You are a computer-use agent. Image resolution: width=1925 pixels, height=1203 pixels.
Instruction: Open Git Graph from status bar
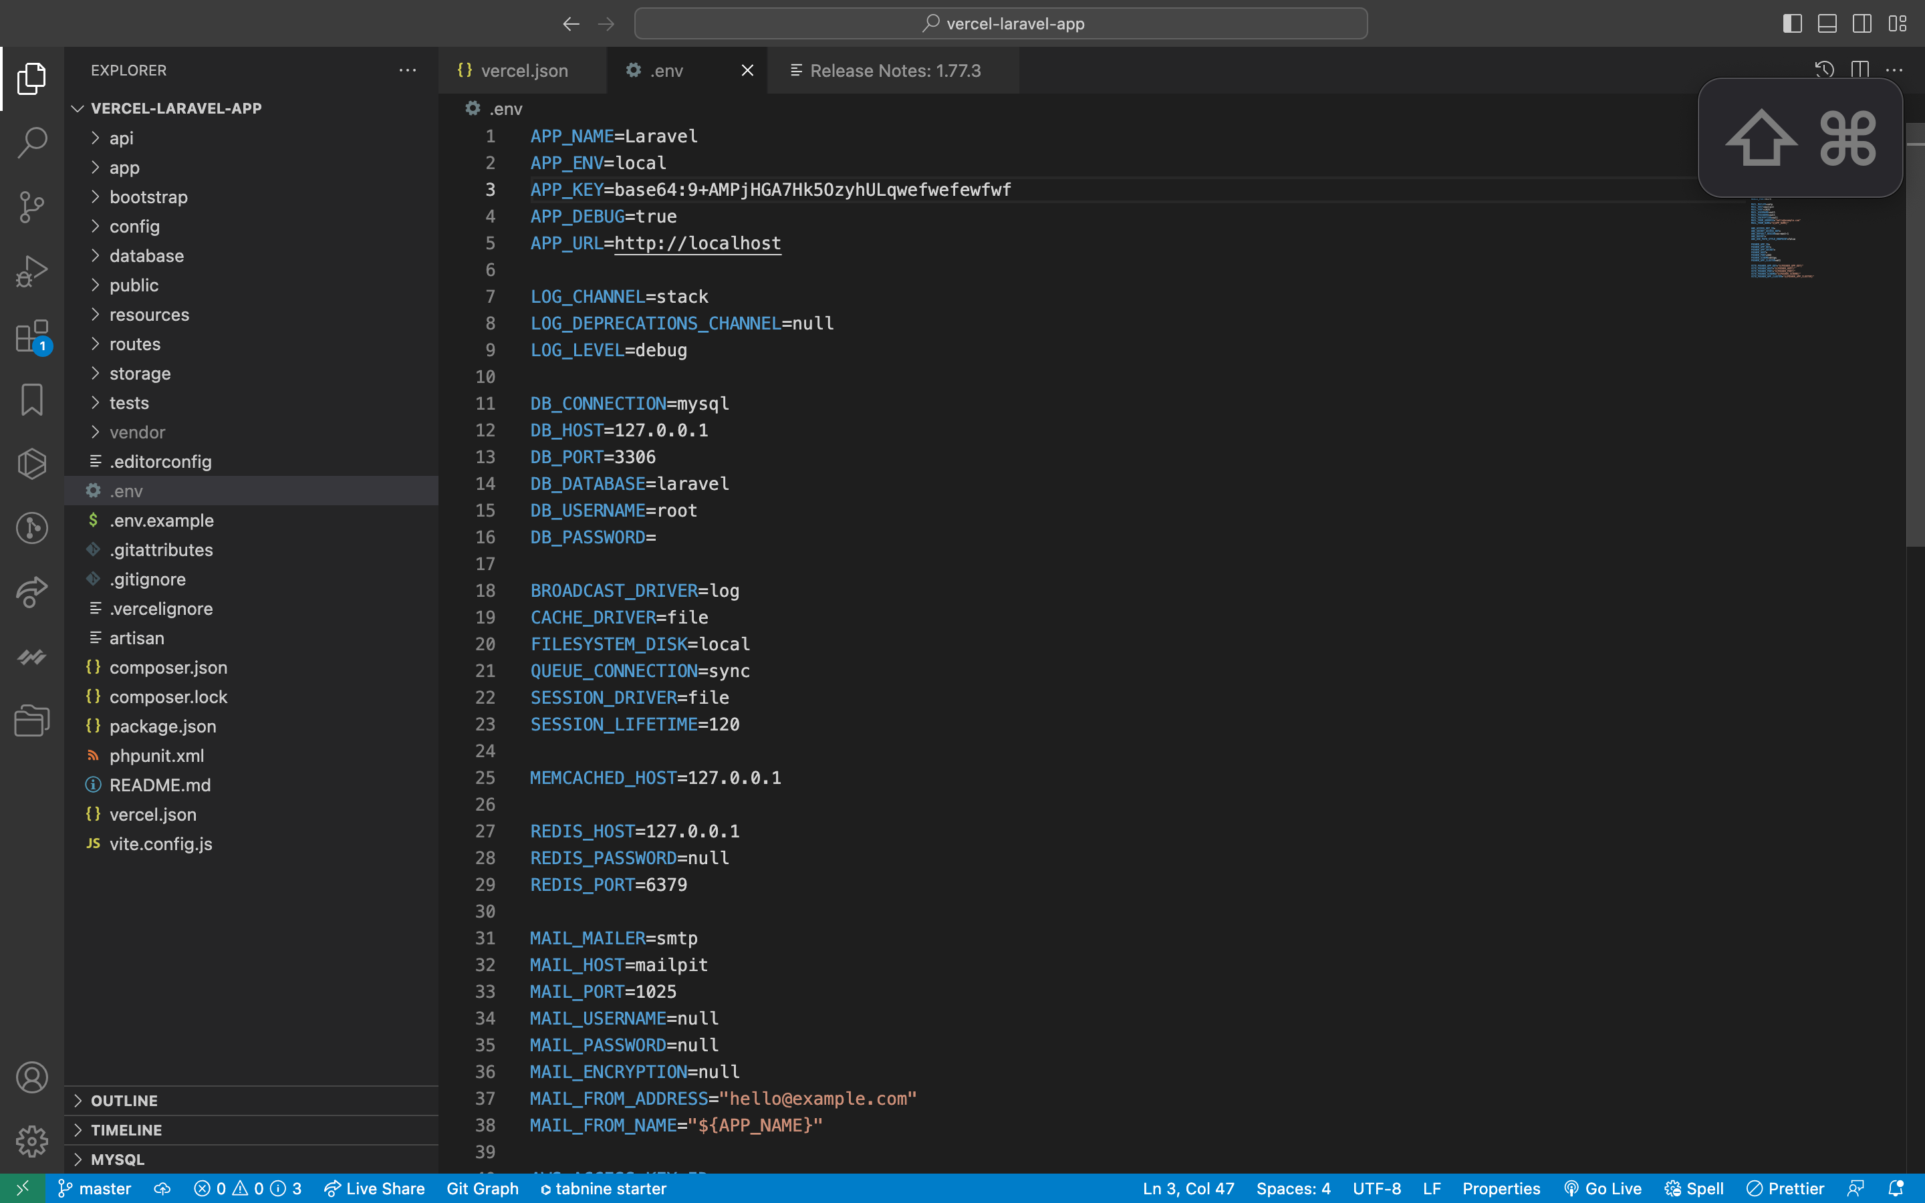tap(482, 1189)
